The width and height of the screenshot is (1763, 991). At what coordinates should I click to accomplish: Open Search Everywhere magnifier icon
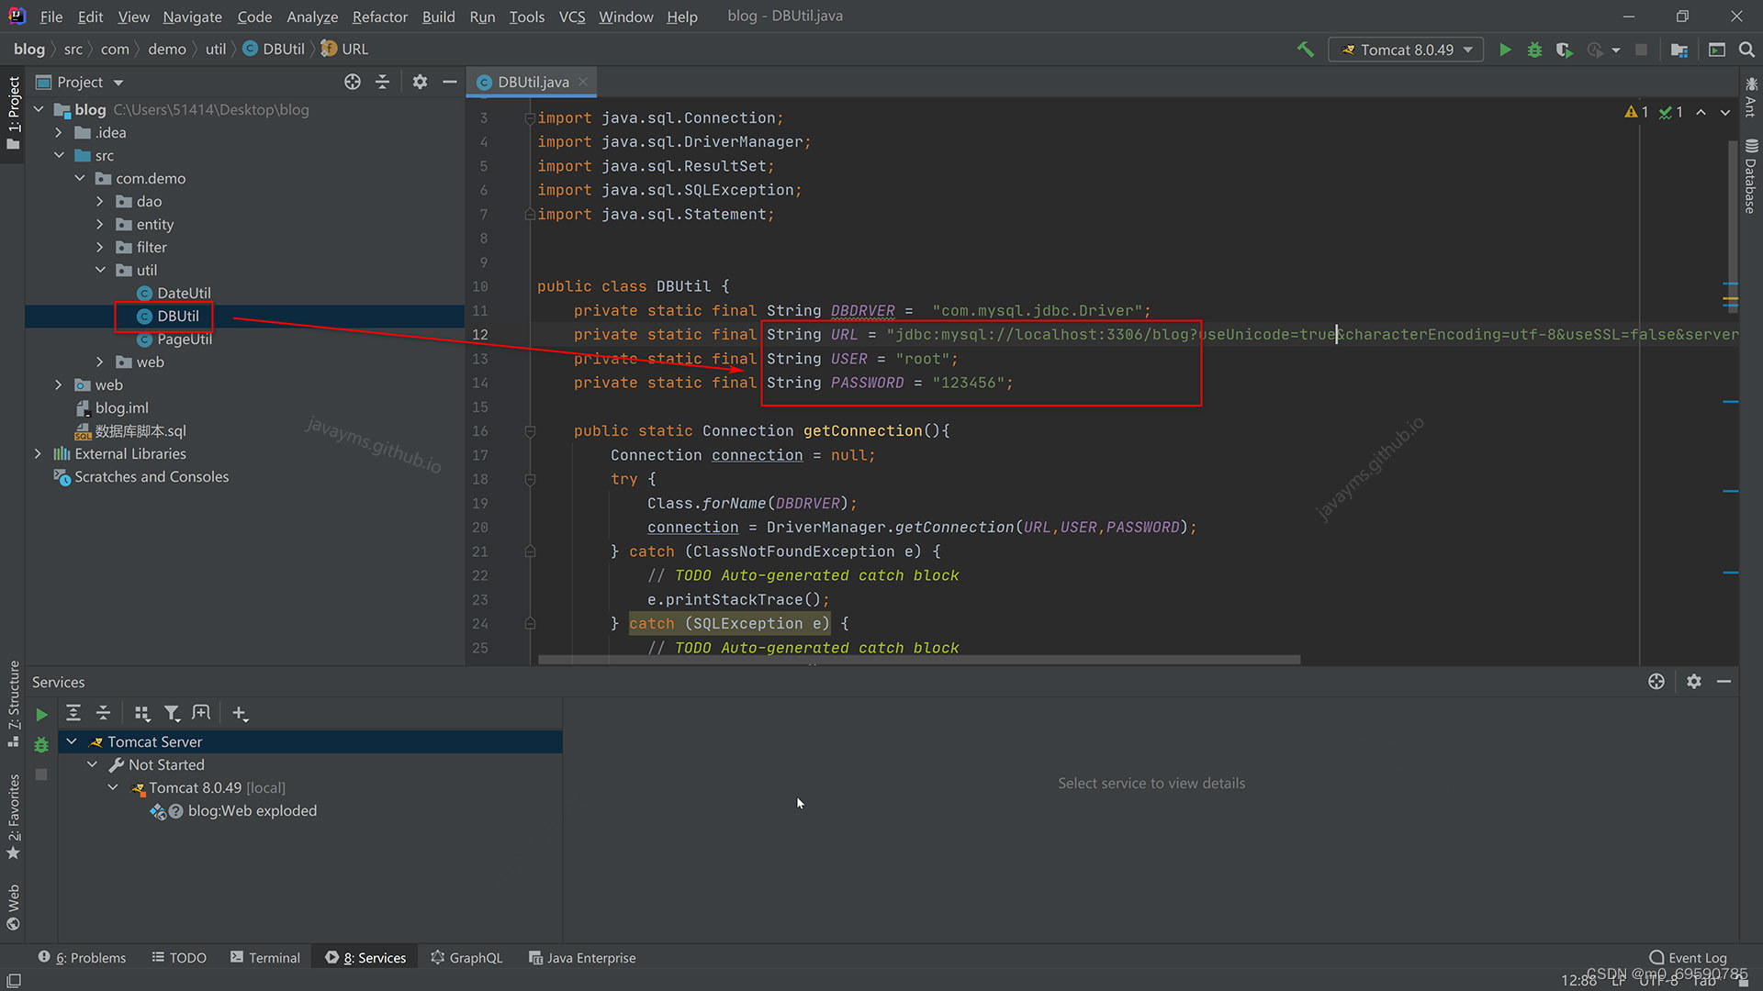pos(1746,50)
